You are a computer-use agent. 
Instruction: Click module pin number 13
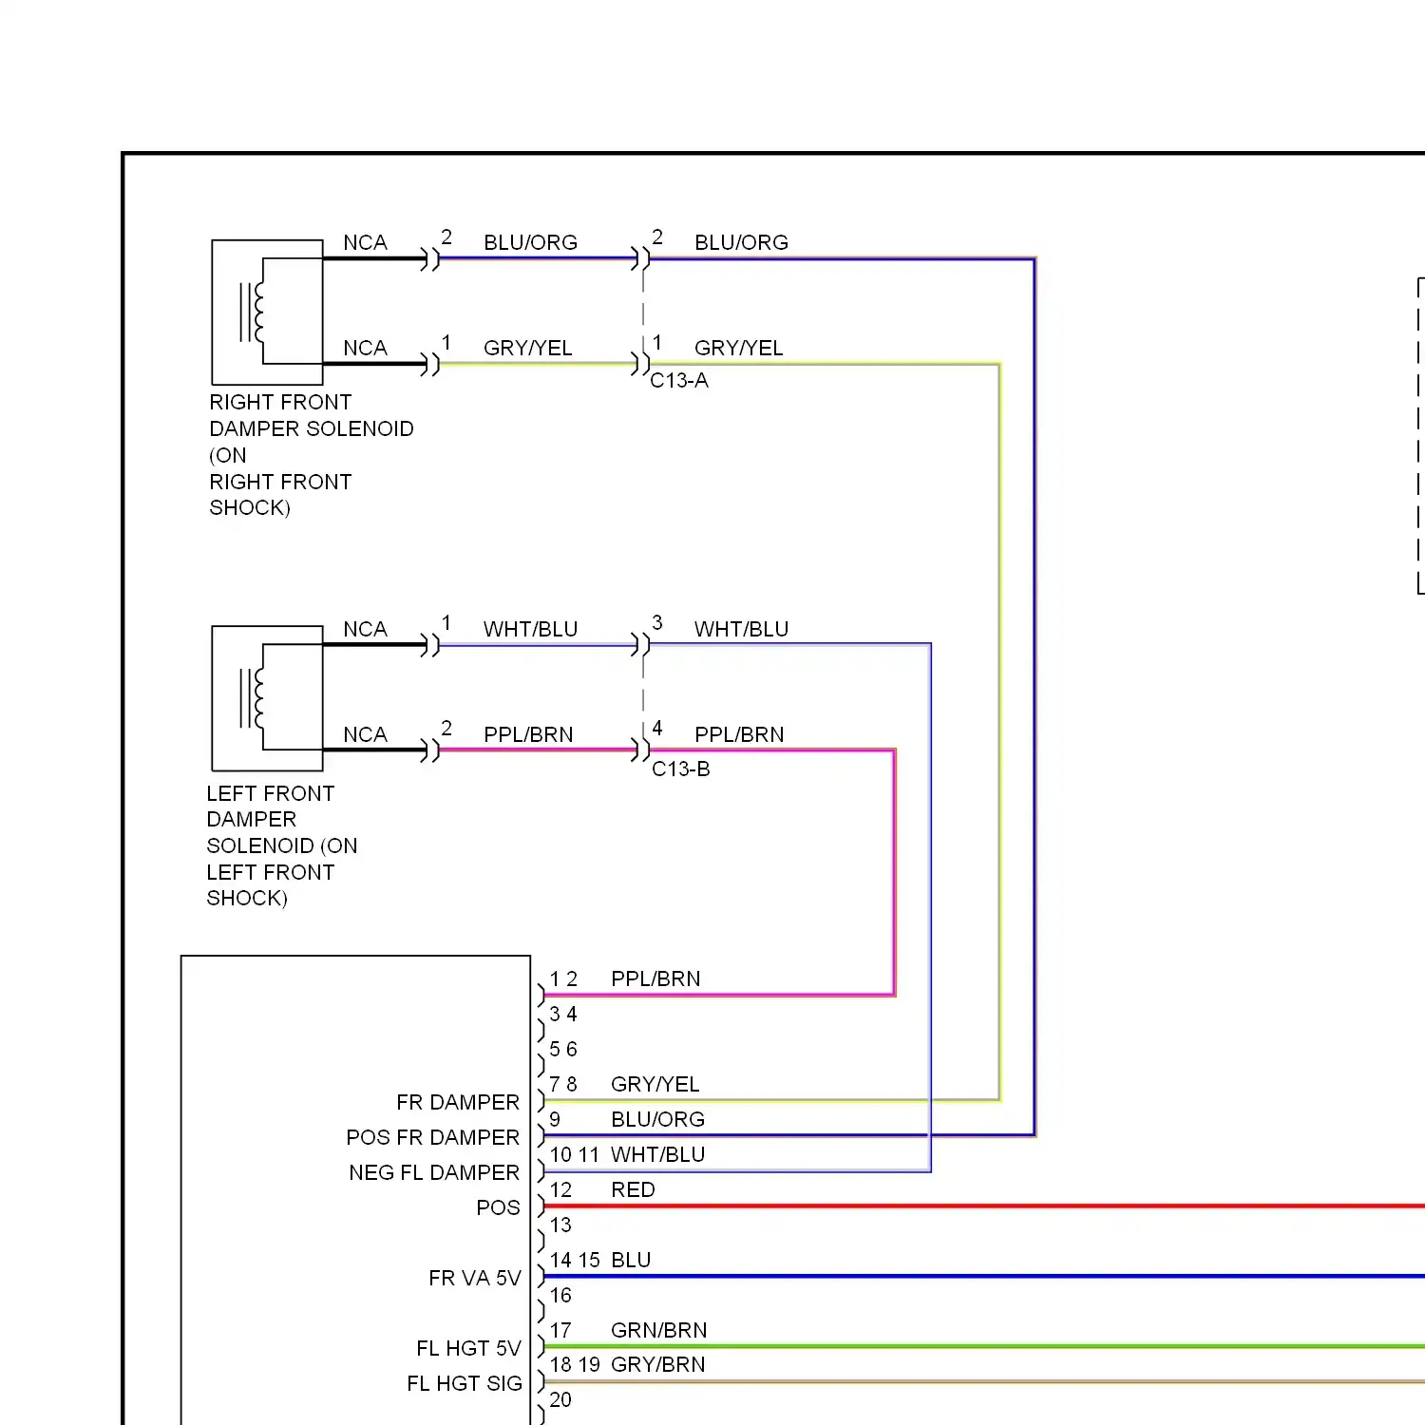tap(560, 1225)
